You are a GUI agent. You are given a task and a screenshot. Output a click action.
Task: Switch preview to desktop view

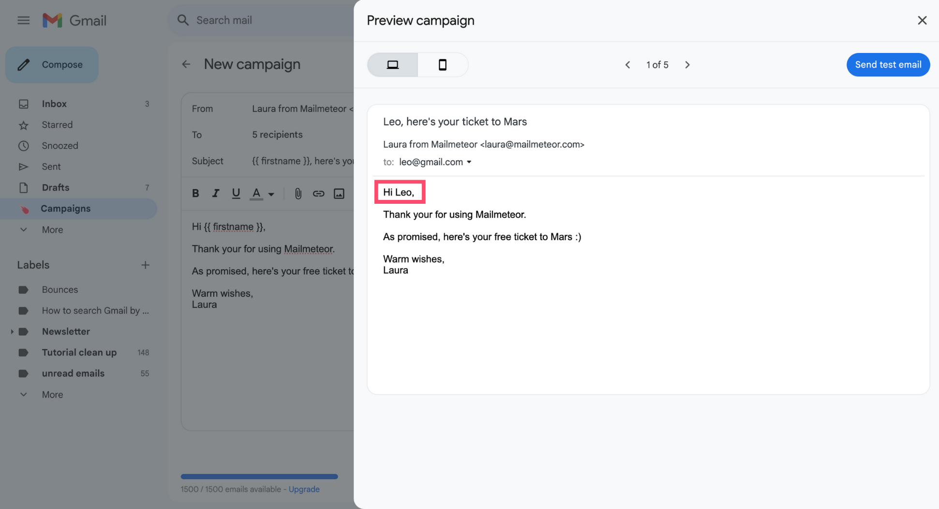pyautogui.click(x=393, y=65)
